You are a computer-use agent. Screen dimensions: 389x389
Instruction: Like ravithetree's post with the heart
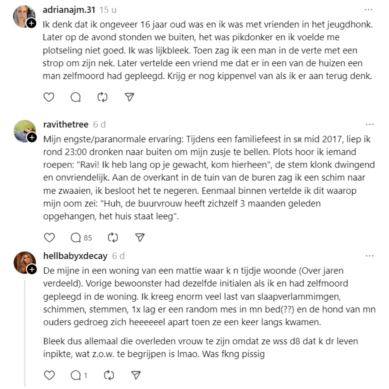pos(49,237)
